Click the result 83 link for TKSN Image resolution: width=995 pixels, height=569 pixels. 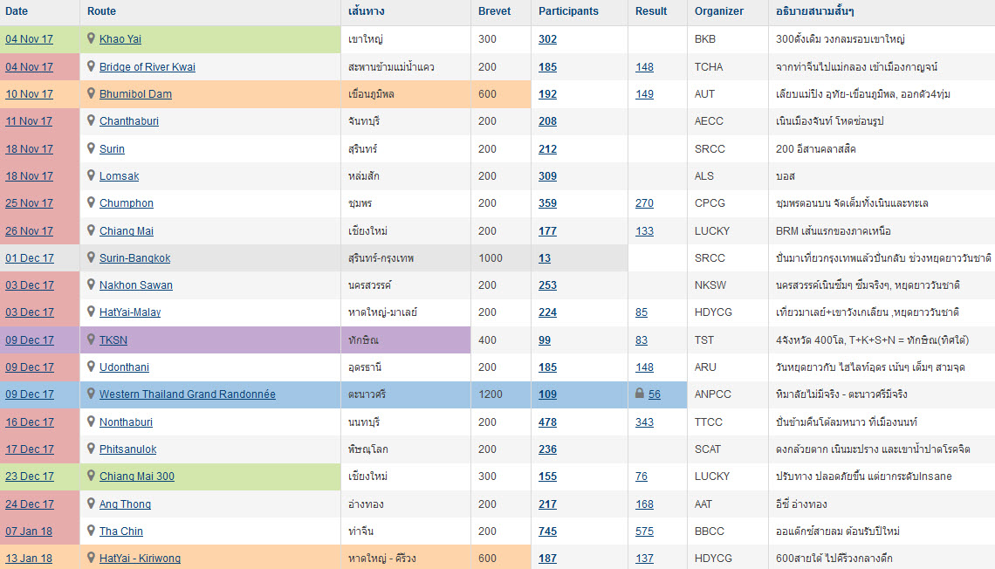pyautogui.click(x=642, y=340)
